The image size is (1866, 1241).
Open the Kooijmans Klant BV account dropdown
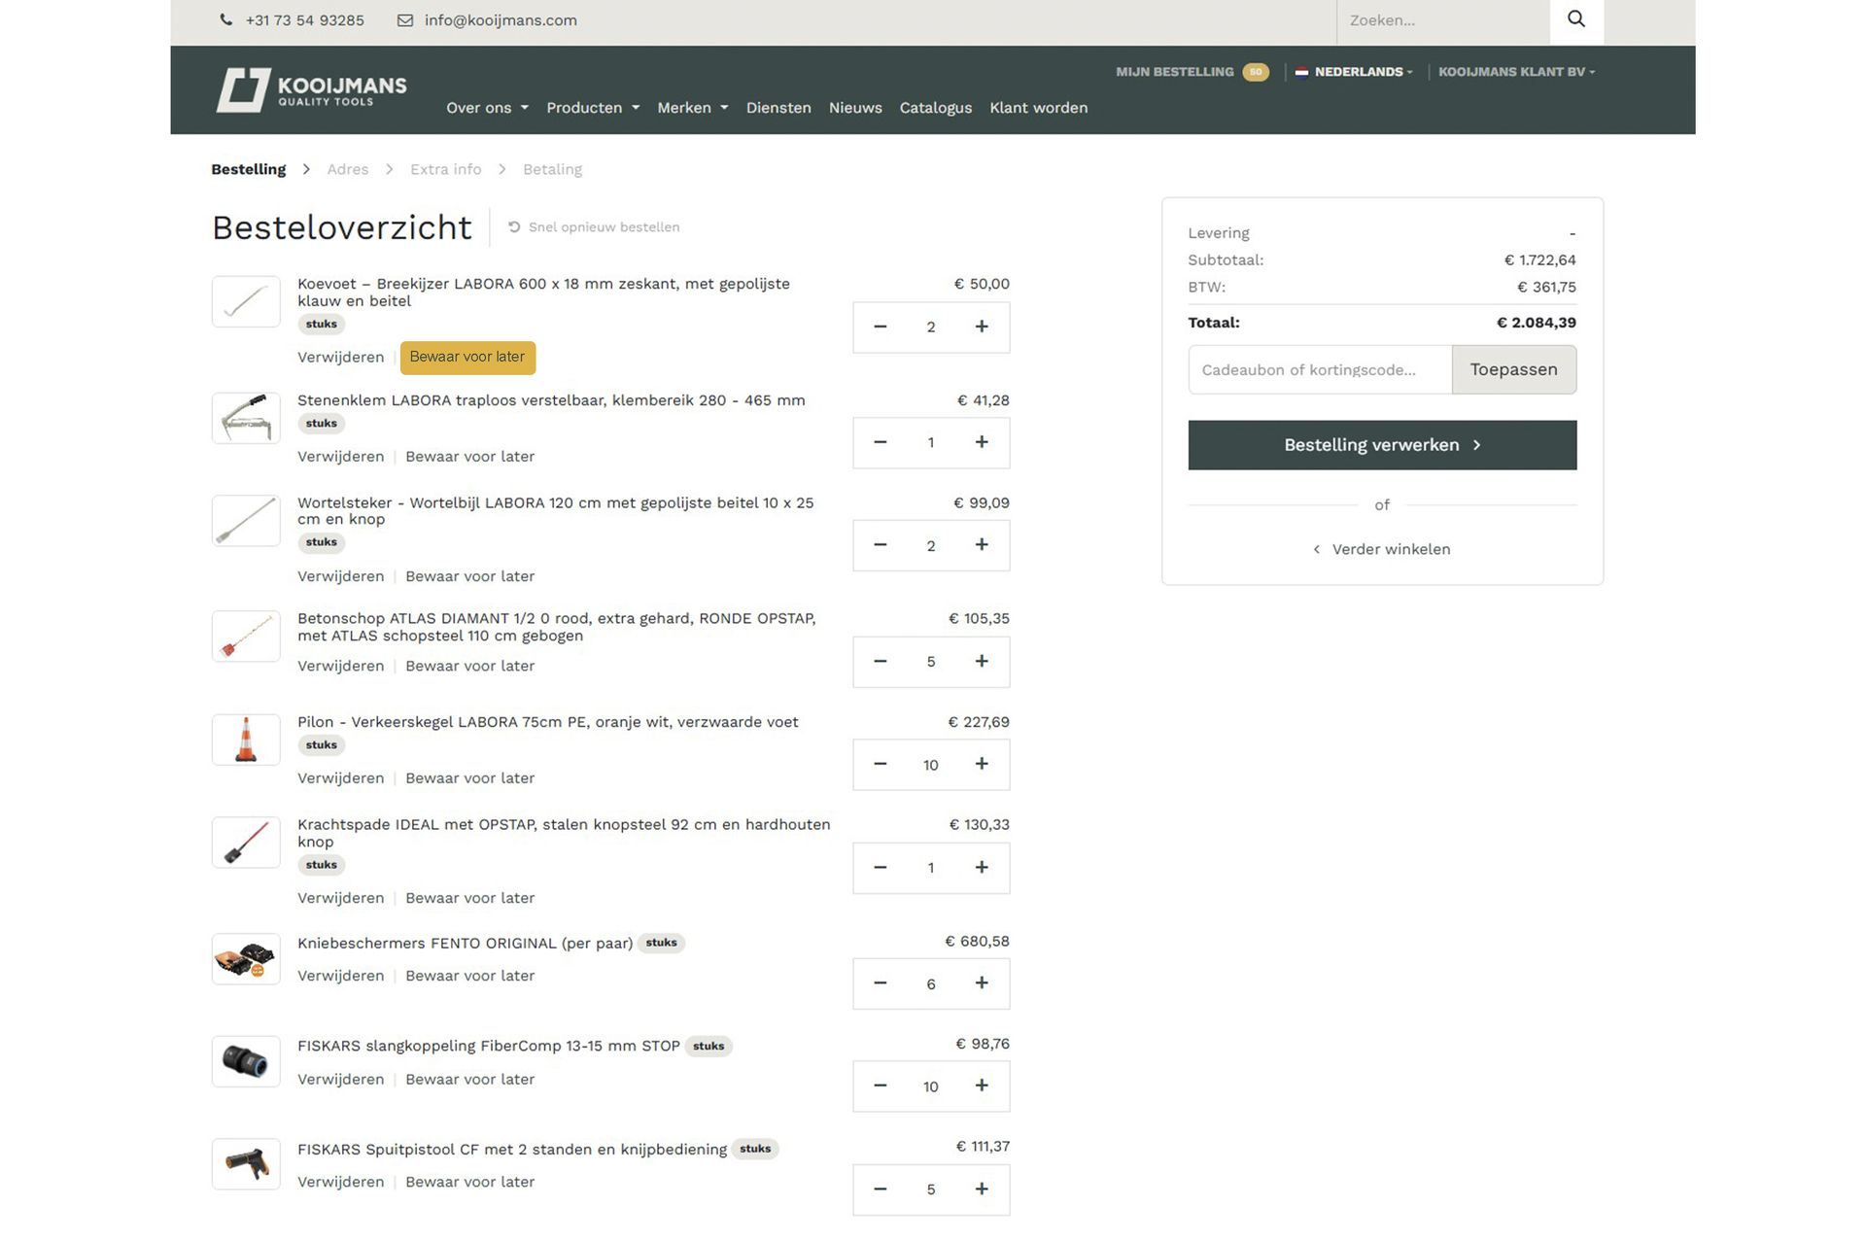pyautogui.click(x=1516, y=72)
